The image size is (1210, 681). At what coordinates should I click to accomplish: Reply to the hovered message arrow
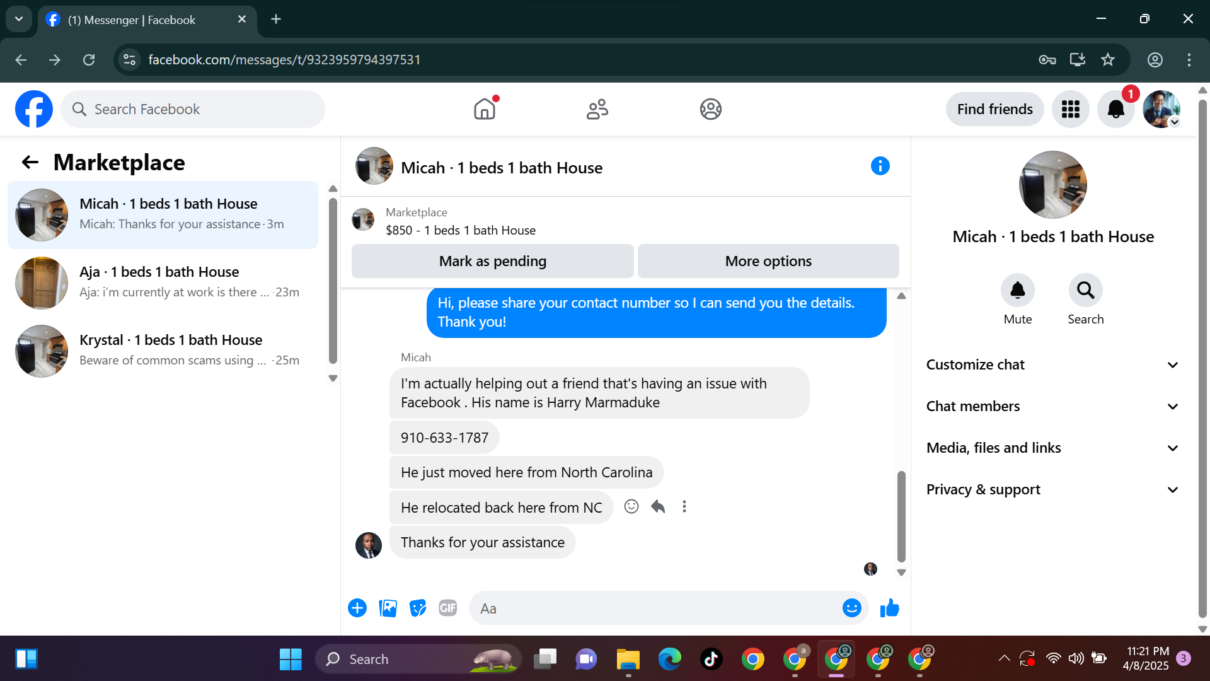[x=658, y=506]
